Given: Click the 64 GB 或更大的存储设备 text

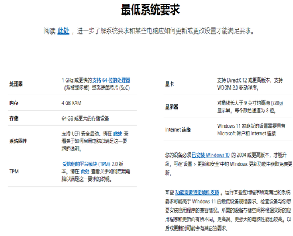Looking at the screenshot, I should tap(85, 118).
